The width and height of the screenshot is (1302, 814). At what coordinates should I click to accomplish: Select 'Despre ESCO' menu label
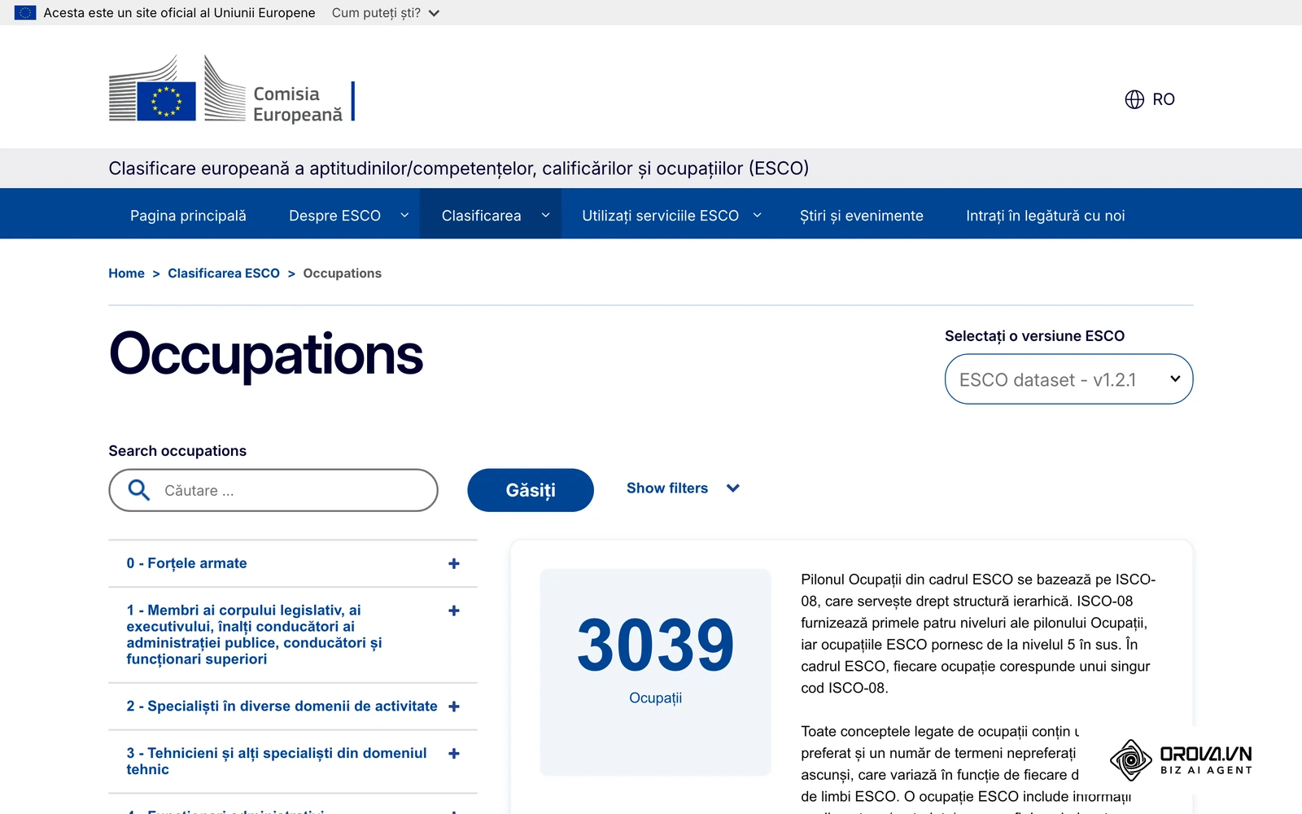coord(334,216)
